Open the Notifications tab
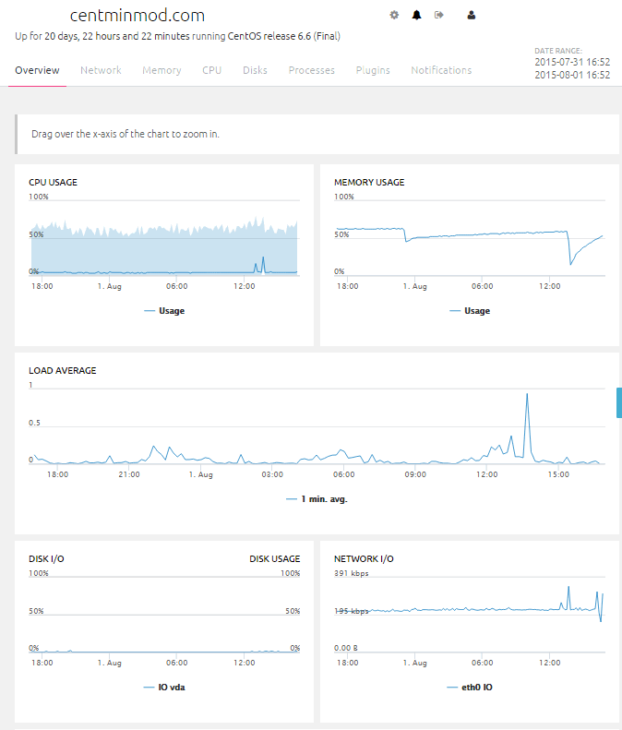The width and height of the screenshot is (622, 730). [x=441, y=70]
